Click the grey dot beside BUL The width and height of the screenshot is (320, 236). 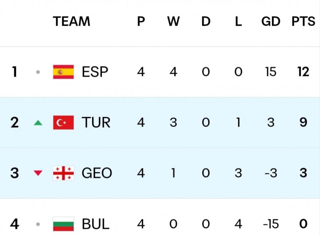(x=38, y=224)
